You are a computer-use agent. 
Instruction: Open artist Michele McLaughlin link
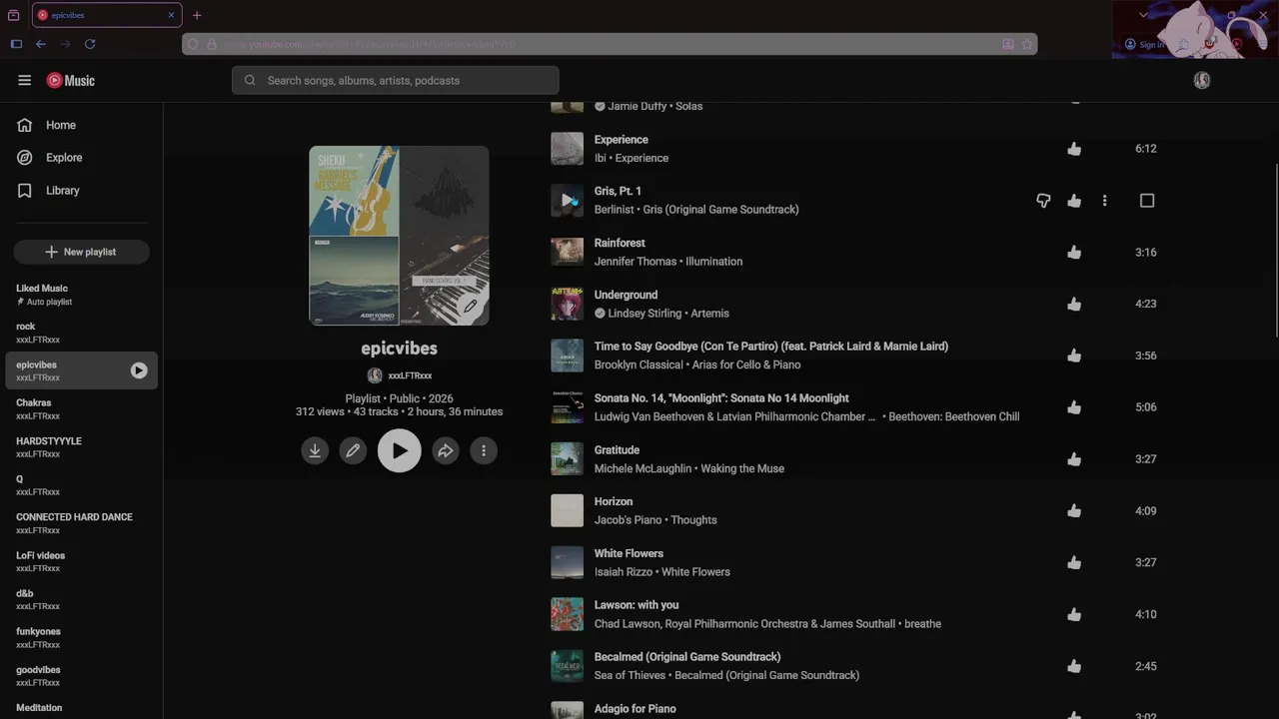click(x=642, y=468)
